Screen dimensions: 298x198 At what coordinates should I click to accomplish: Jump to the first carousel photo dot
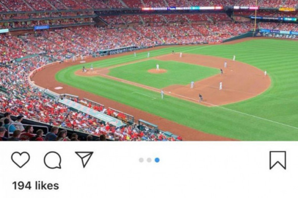pyautogui.click(x=141, y=160)
